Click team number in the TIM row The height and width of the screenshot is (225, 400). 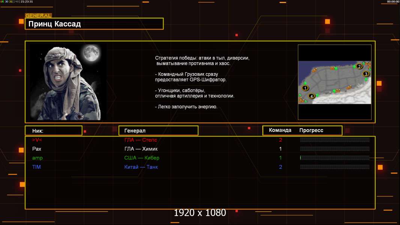(x=281, y=167)
